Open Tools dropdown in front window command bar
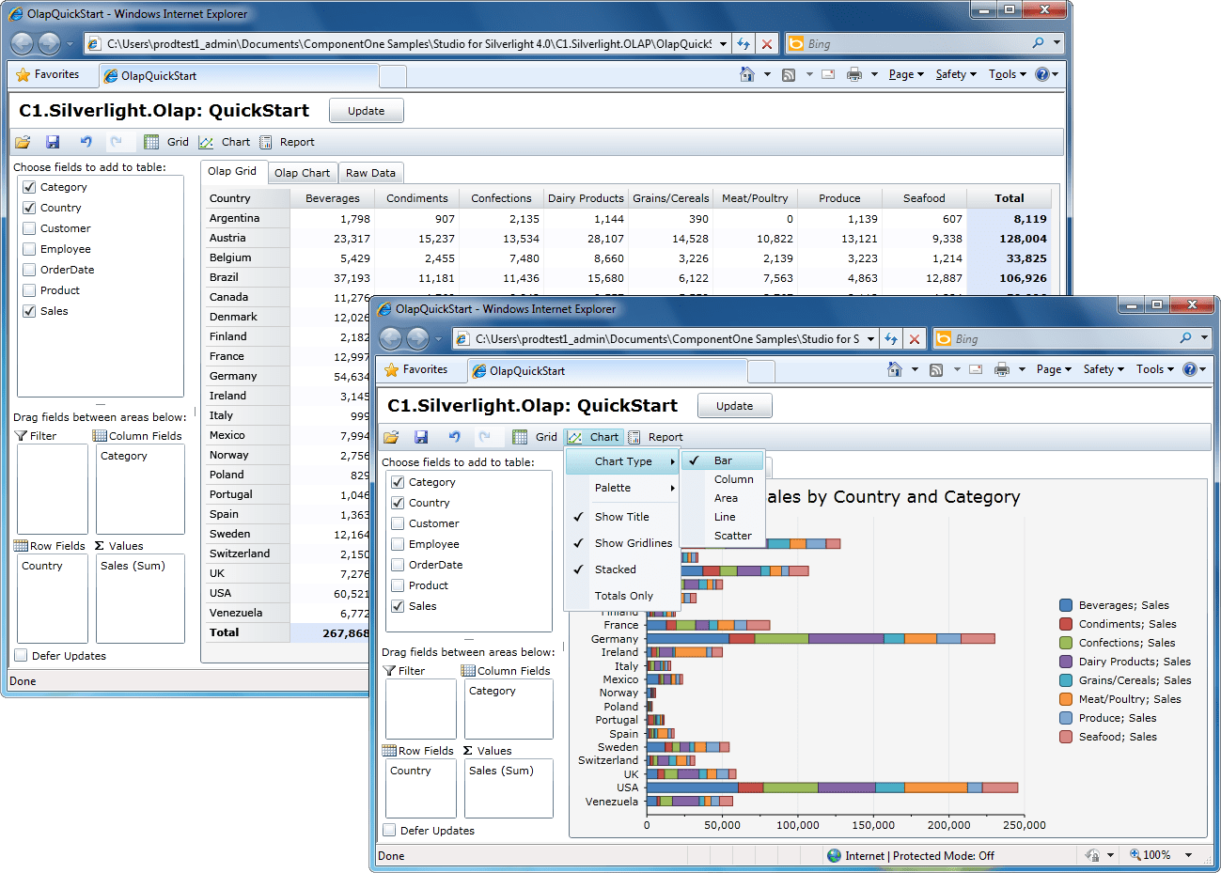This screenshot has width=1221, height=873. click(x=1155, y=369)
